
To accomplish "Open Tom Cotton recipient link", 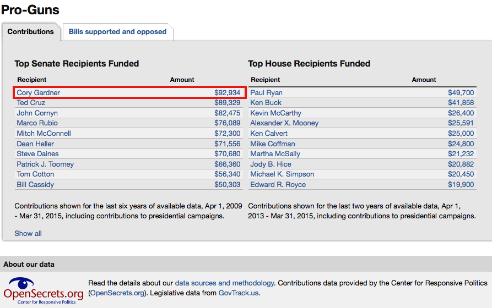I will pyautogui.click(x=35, y=174).
